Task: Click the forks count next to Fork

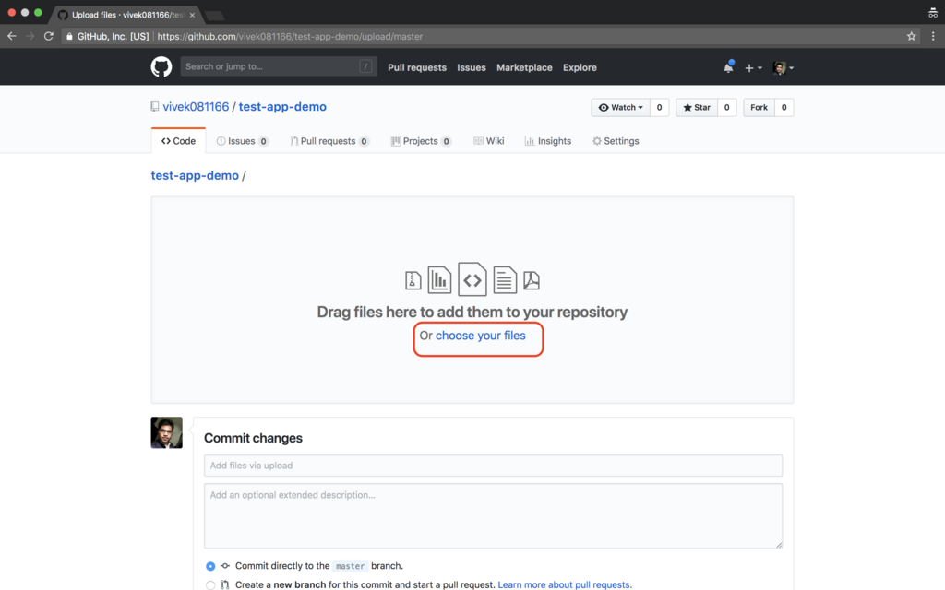Action: pyautogui.click(x=784, y=107)
